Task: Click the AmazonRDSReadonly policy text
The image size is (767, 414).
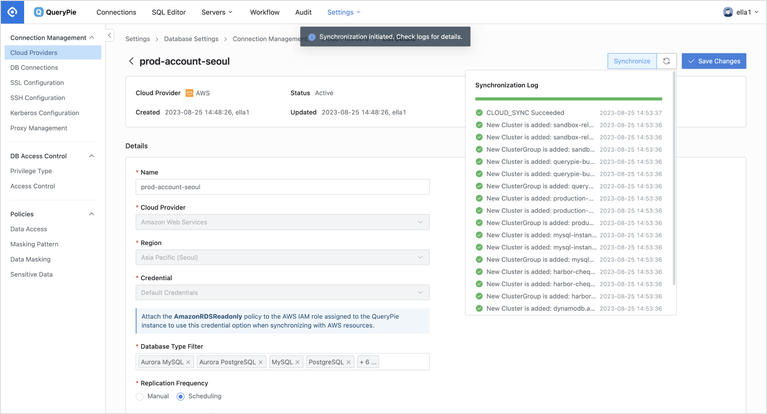Action: pyautogui.click(x=208, y=317)
